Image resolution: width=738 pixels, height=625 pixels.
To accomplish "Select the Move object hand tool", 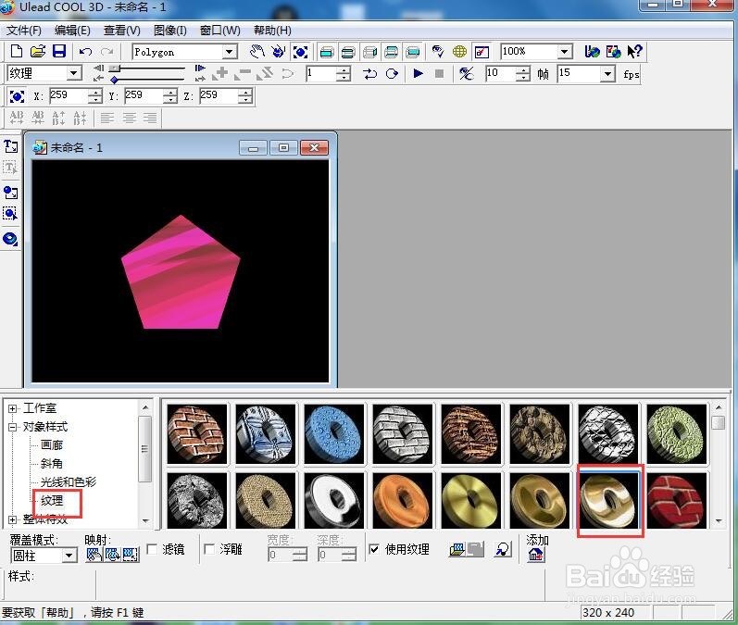I will (x=257, y=51).
